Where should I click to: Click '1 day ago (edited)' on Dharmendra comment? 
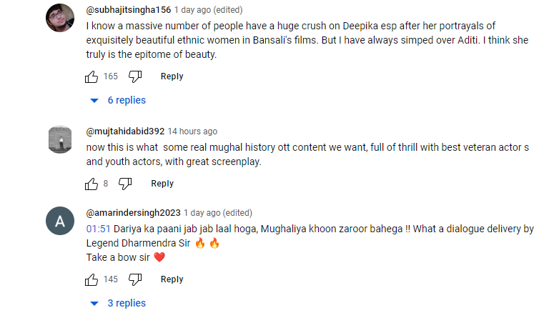point(218,213)
